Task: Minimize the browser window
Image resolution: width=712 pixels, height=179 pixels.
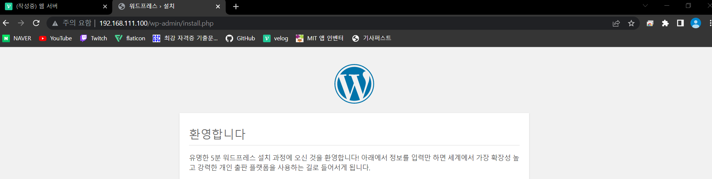Action: coord(667,6)
